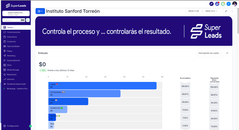
Task: Select Automatización from the sidebar
Action: (13, 60)
